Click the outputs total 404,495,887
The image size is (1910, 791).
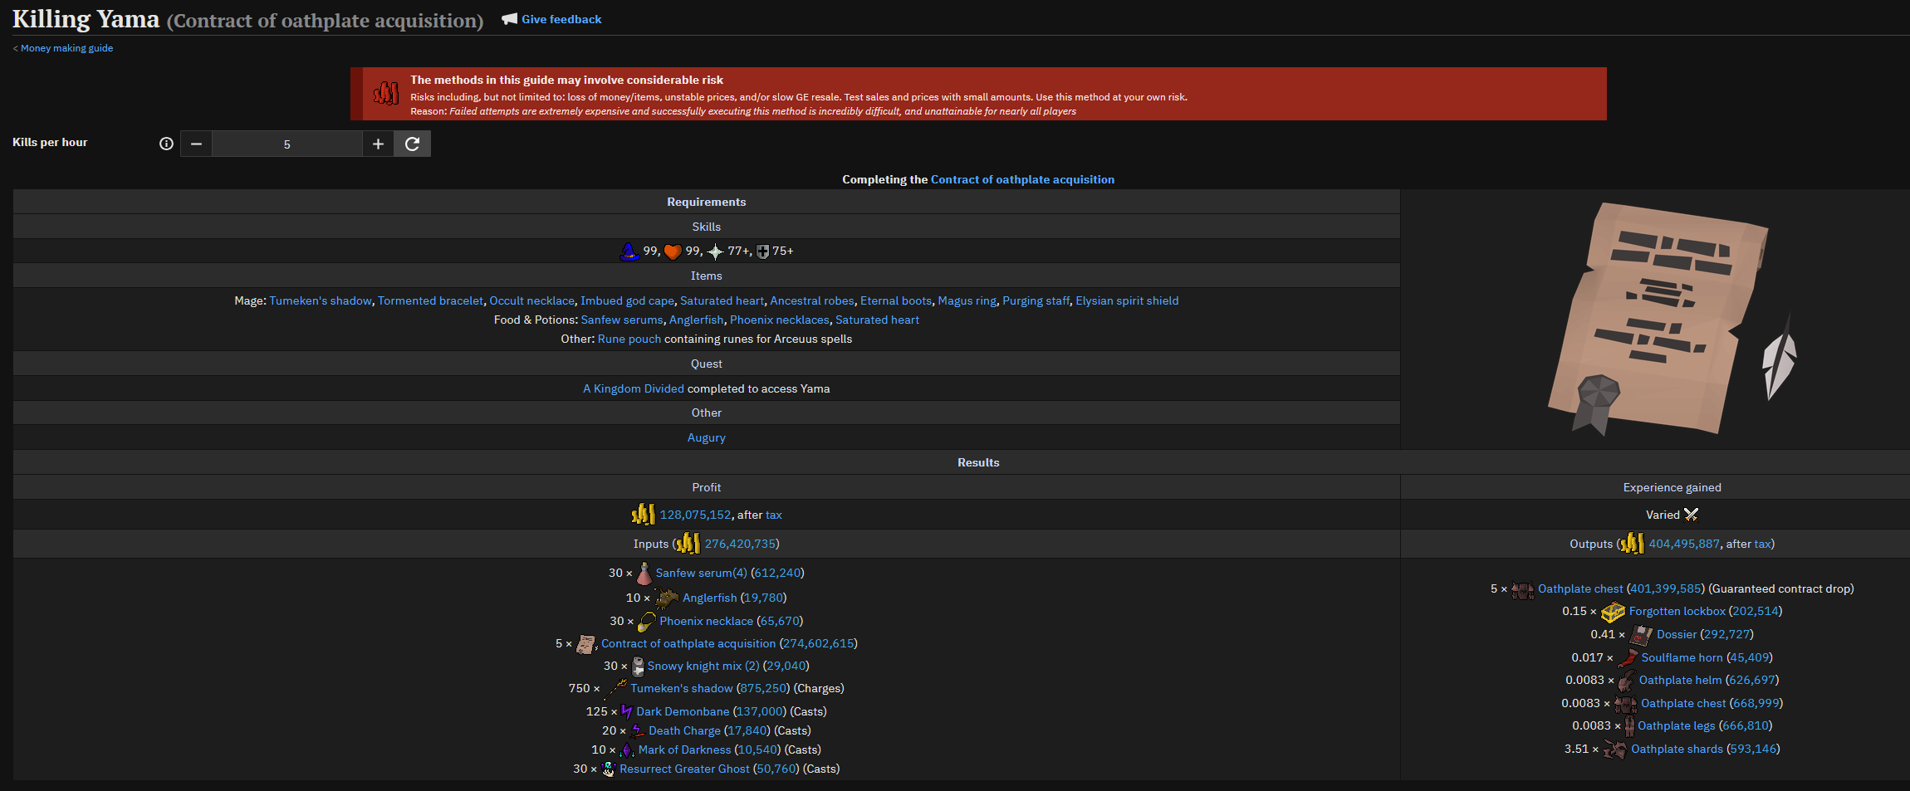coord(1684,544)
